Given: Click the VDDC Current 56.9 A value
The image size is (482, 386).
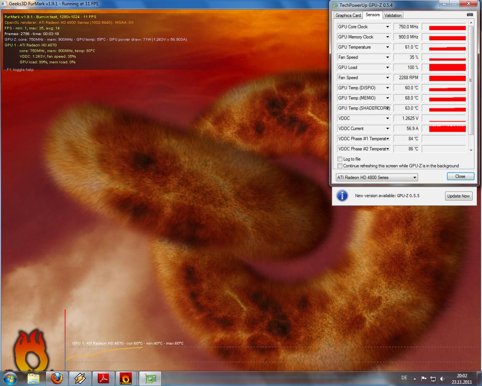Looking at the screenshot, I should click(x=406, y=129).
